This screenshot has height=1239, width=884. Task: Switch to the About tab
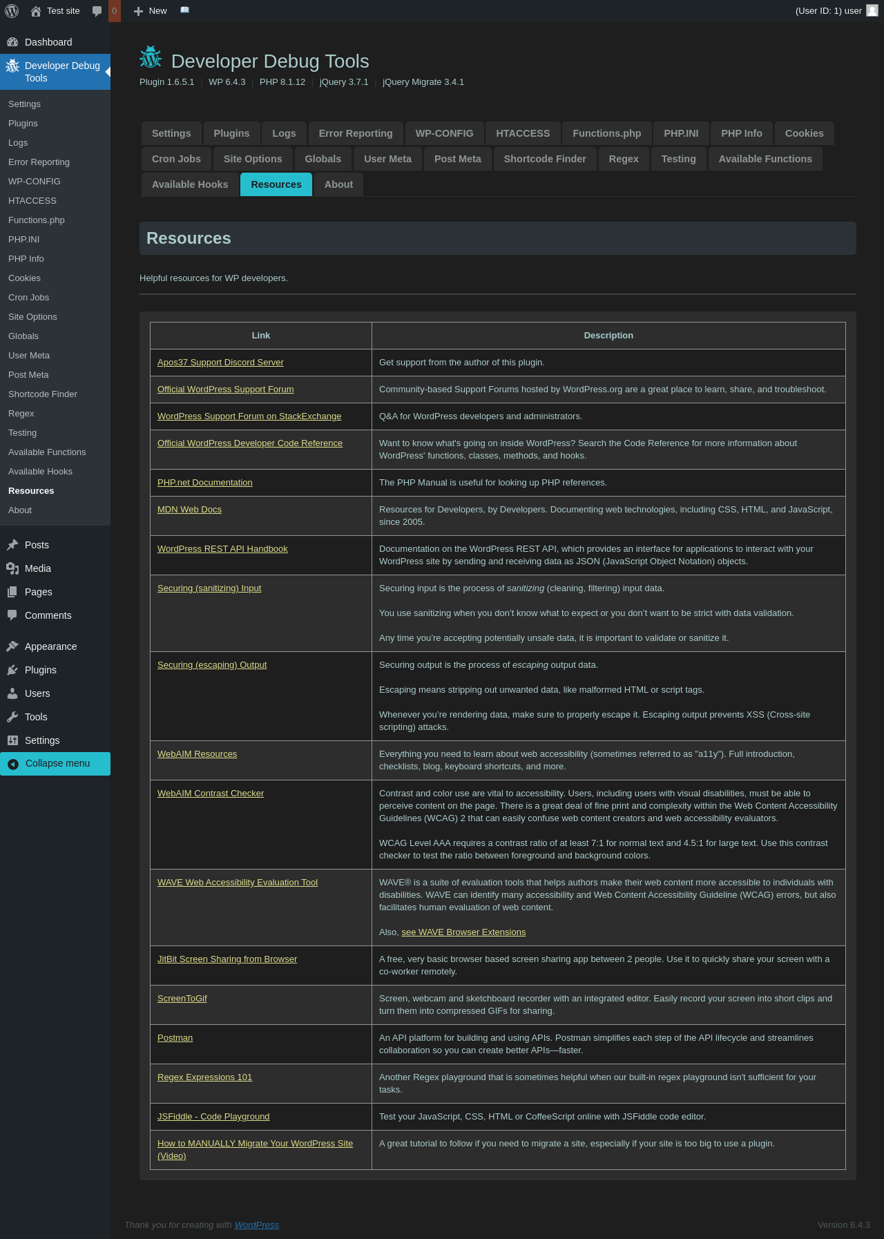click(338, 184)
